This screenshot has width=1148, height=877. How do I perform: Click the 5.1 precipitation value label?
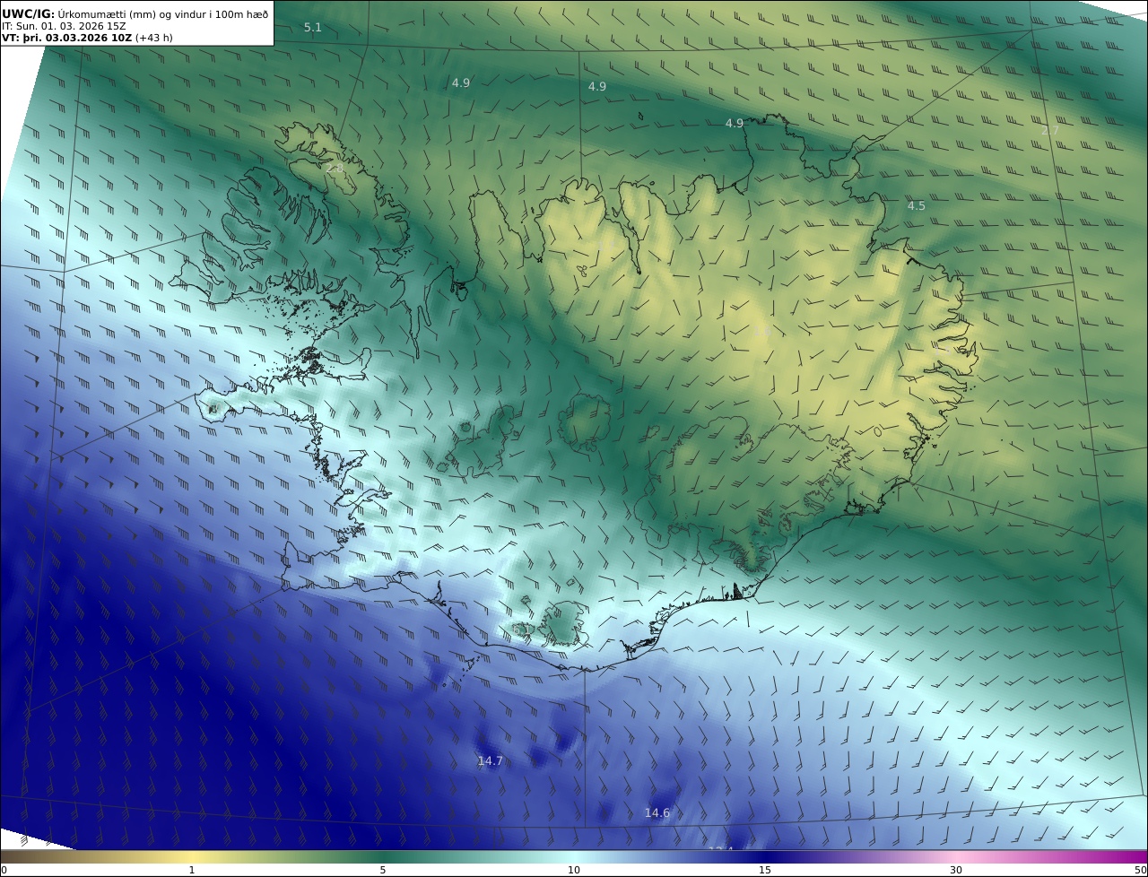coord(312,28)
